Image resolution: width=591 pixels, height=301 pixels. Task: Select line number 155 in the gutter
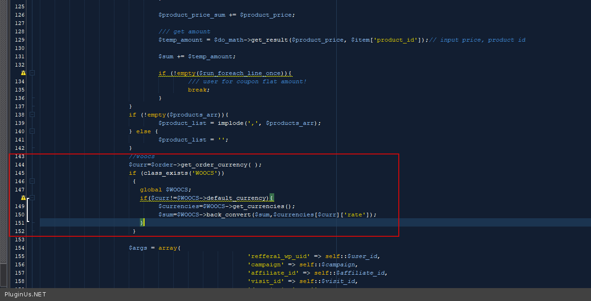pyautogui.click(x=19, y=256)
